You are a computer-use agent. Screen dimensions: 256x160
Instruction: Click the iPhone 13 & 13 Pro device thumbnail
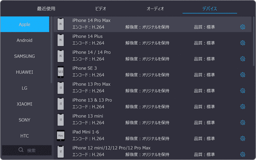[60, 104]
